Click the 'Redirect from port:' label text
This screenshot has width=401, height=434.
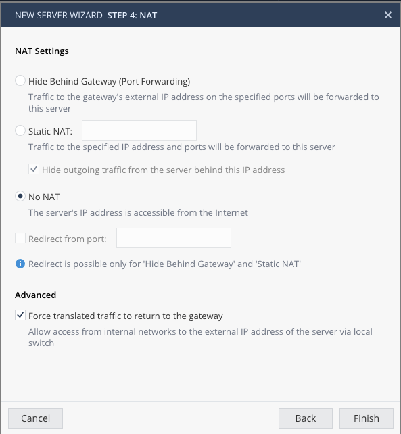[x=68, y=239]
